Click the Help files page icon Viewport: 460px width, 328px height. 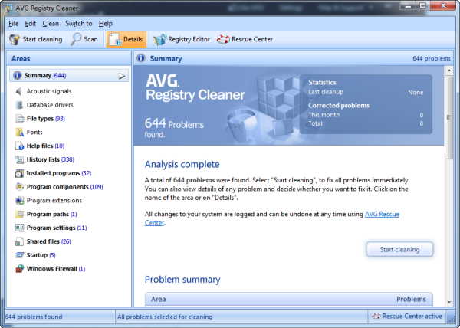(19, 146)
